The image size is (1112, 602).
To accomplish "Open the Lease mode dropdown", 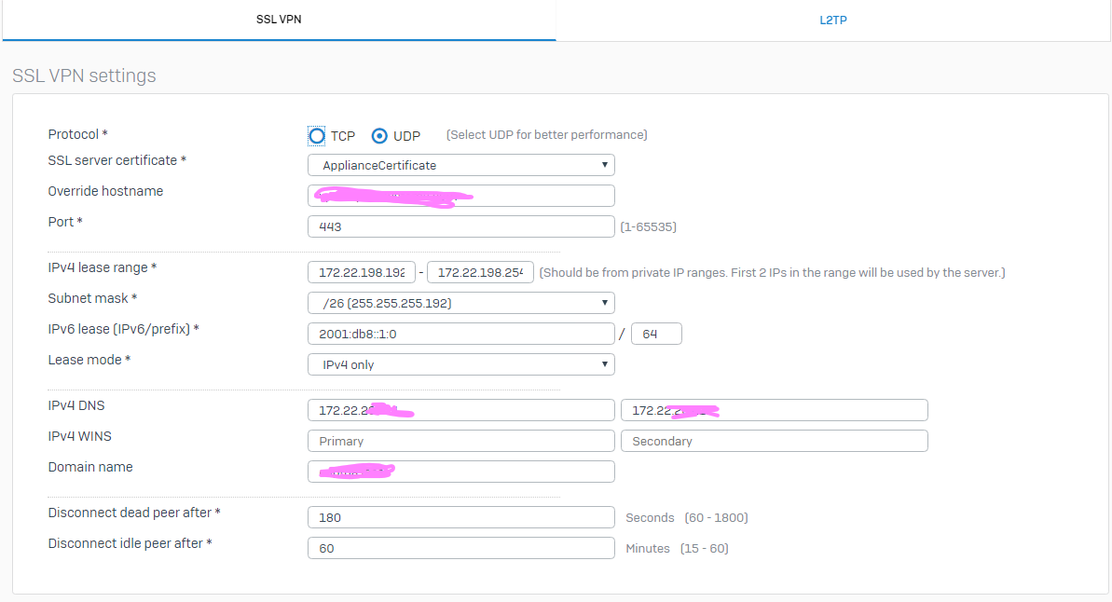I will 460,364.
